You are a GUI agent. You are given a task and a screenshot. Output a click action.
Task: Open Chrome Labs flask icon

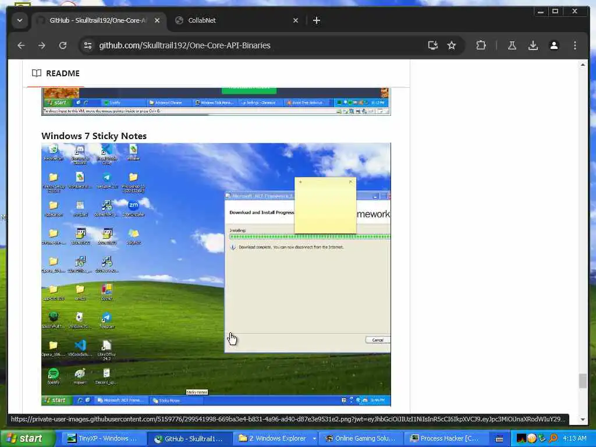[x=512, y=45]
